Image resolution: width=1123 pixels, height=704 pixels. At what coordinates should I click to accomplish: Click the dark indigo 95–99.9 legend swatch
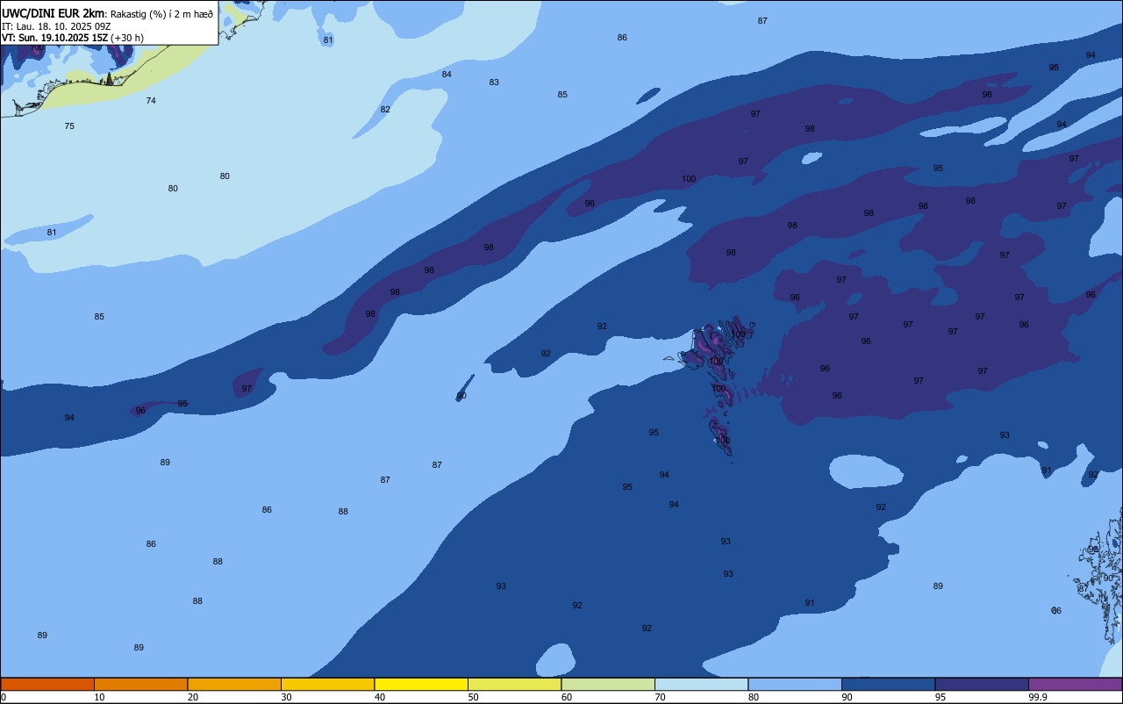click(x=982, y=684)
